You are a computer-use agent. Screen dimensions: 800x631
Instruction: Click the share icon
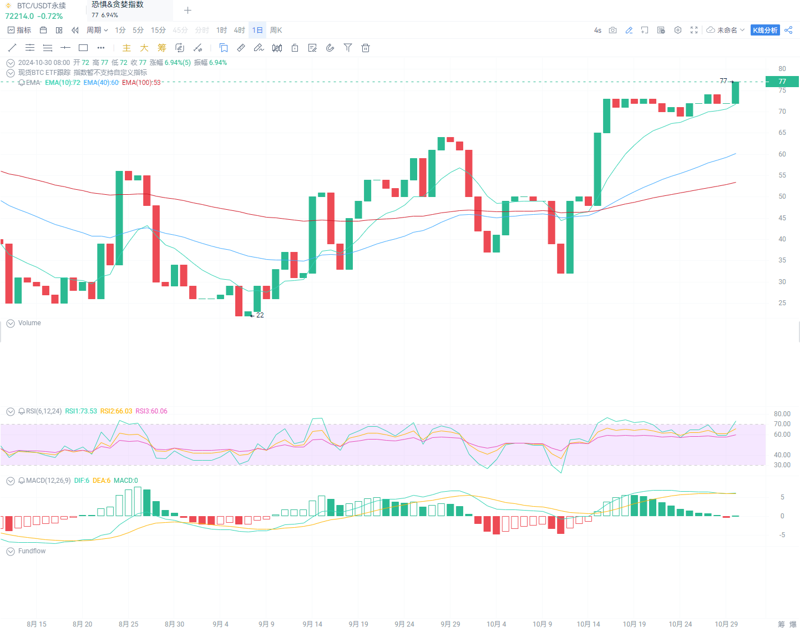tap(788, 30)
